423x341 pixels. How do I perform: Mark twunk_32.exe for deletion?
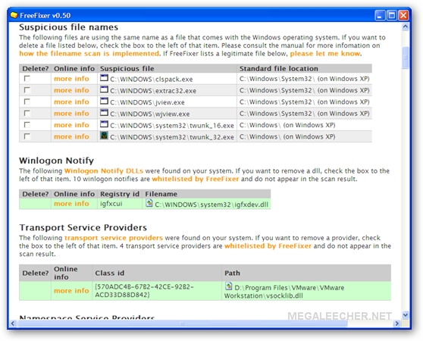tap(27, 136)
